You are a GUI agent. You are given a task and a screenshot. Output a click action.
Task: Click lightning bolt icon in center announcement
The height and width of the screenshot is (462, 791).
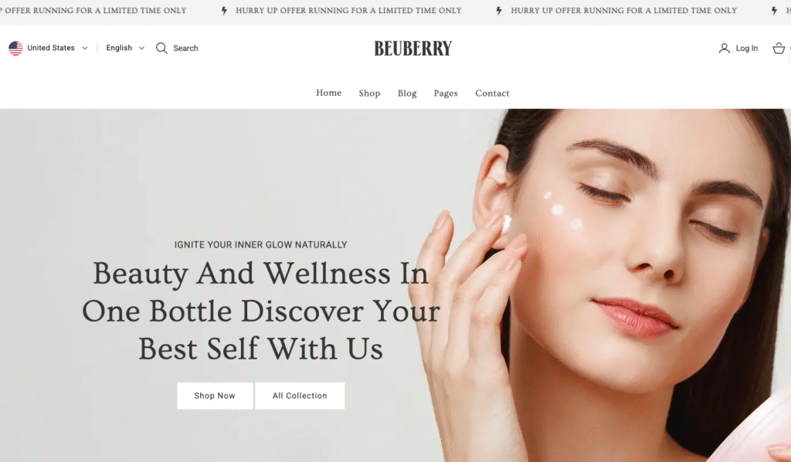point(224,11)
